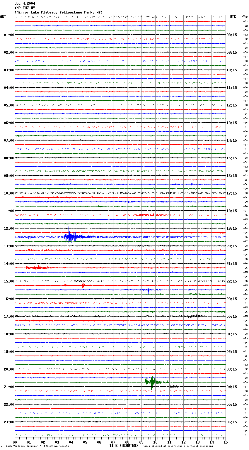The image size is (249, 450).
Task: Click the minute-axis tick label '15'
Action: pyautogui.click(x=226, y=442)
